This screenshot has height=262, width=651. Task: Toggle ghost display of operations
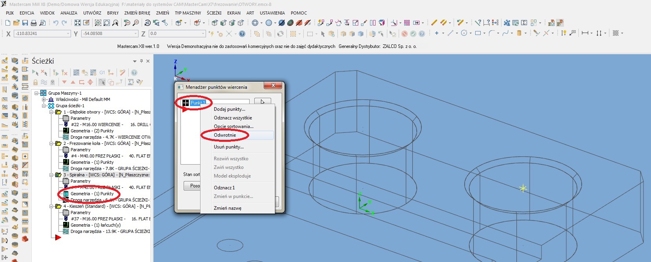coord(53,82)
